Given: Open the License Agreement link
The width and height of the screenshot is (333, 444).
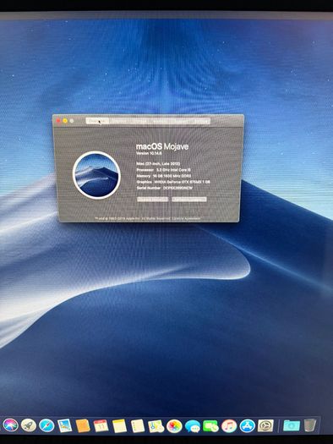Looking at the screenshot, I should pos(190,218).
